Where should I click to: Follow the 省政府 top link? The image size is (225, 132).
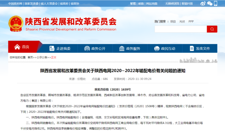click(64, 4)
